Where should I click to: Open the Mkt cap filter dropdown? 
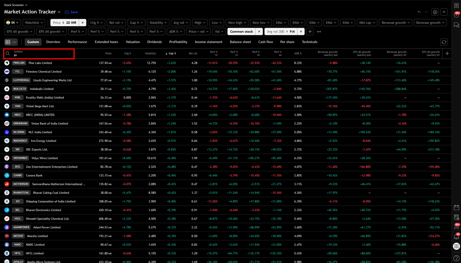367,23
